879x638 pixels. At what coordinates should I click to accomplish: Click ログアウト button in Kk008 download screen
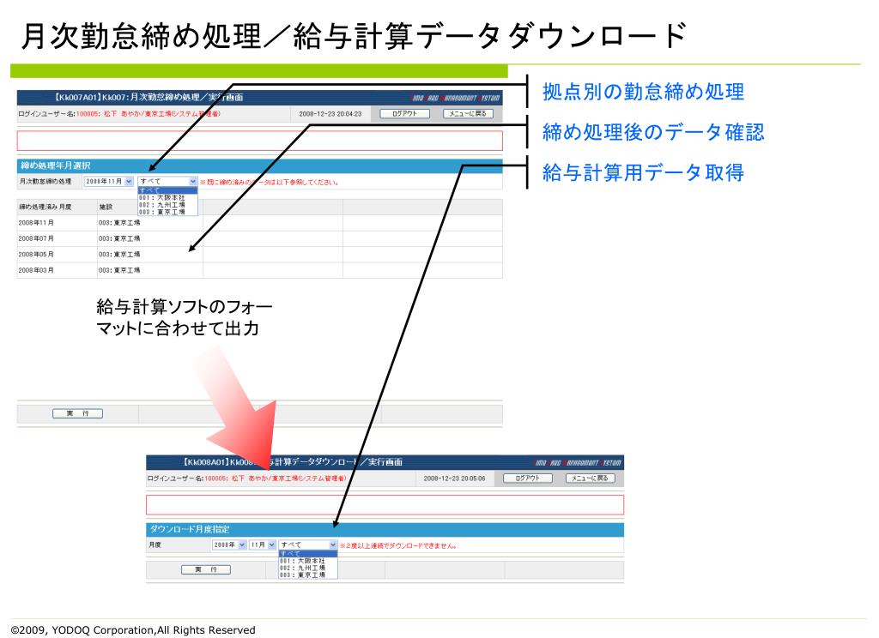click(x=528, y=478)
